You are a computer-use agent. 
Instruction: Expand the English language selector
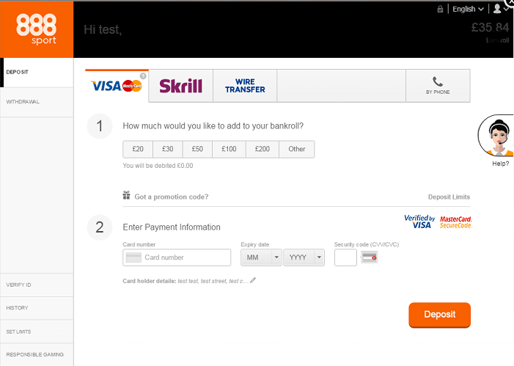[x=468, y=9]
